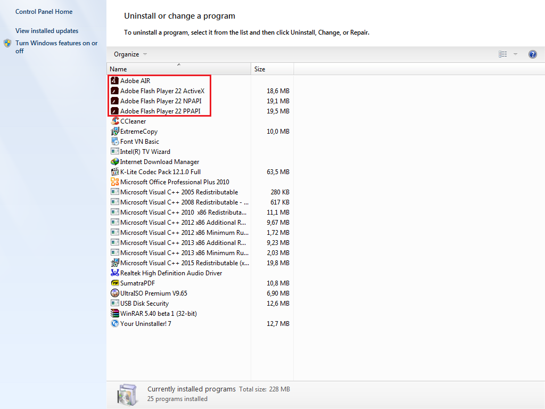The image size is (545, 409).
Task: Click the 12,7 MB size value
Action: [x=278, y=323]
